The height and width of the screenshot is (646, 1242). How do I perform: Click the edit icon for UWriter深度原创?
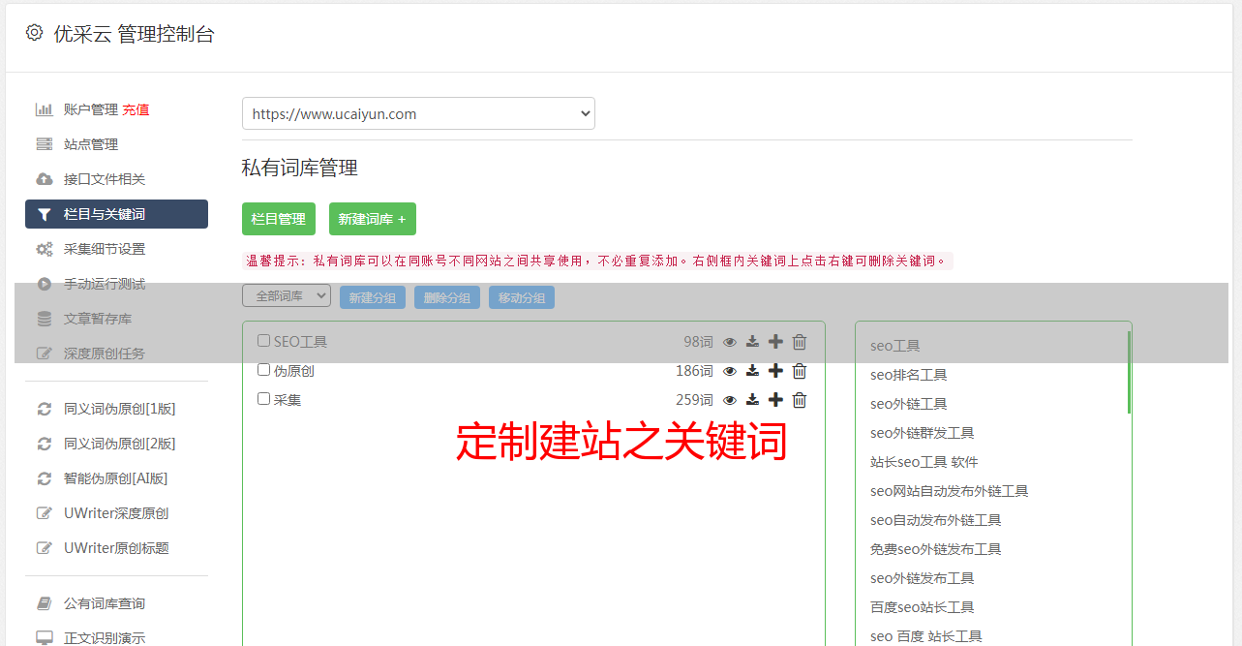45,513
